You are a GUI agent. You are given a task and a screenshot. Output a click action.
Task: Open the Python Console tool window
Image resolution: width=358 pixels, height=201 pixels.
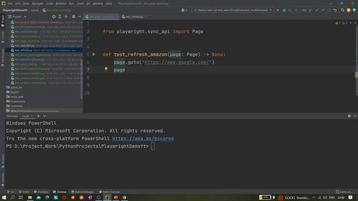click(x=109, y=192)
